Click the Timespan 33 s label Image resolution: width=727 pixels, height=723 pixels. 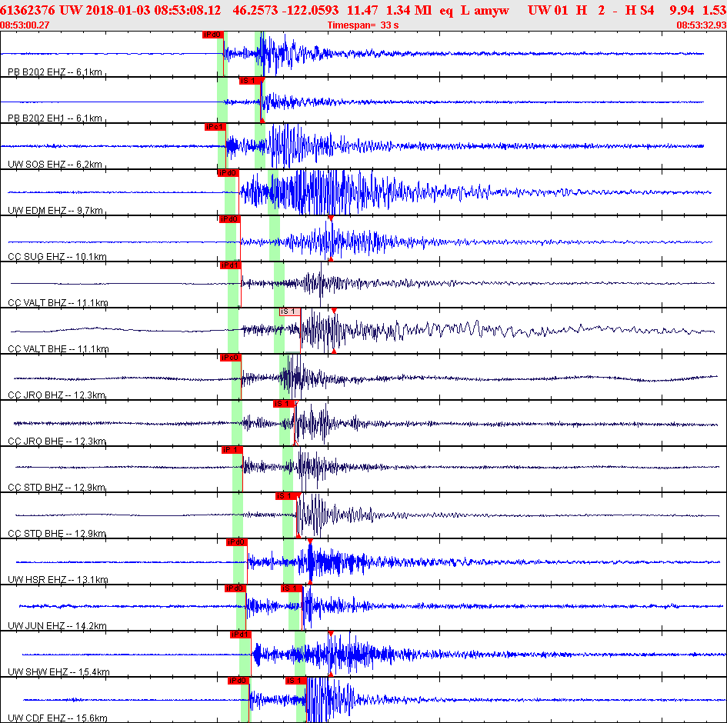coord(363,25)
